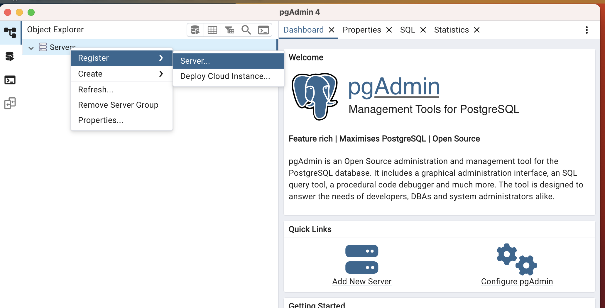Choose Remove Server Group menu entry

point(122,105)
